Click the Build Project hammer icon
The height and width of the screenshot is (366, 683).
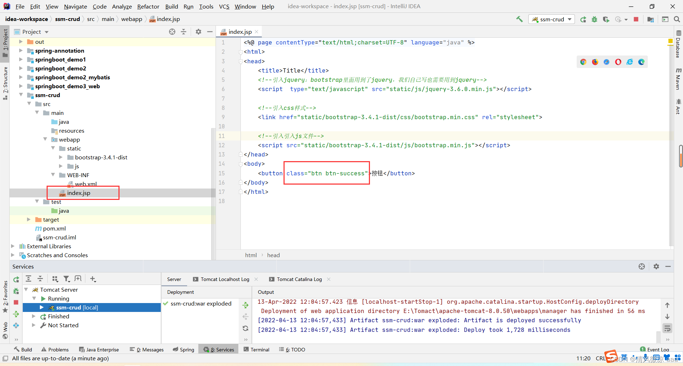(519, 19)
